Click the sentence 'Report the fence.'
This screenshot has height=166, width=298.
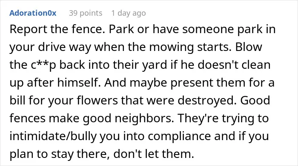[x=57, y=29]
